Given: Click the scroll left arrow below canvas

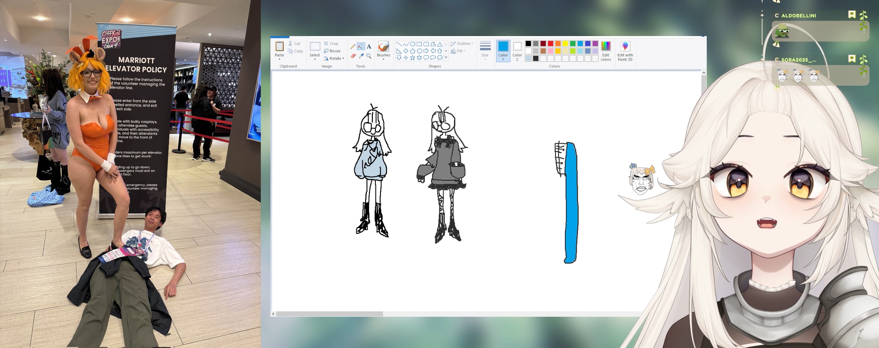Looking at the screenshot, I should pos(273,314).
